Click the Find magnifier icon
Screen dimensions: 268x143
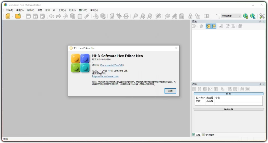(135, 16)
